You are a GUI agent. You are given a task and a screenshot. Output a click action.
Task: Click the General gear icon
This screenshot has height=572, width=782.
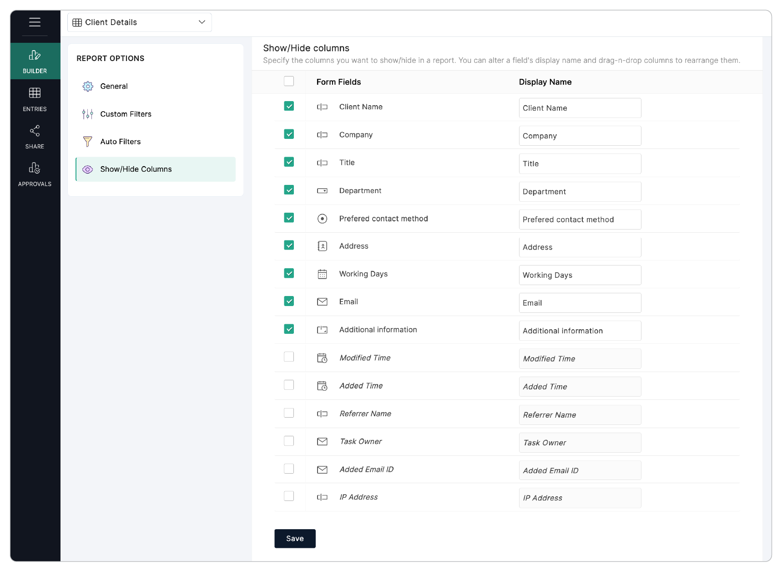coord(88,87)
